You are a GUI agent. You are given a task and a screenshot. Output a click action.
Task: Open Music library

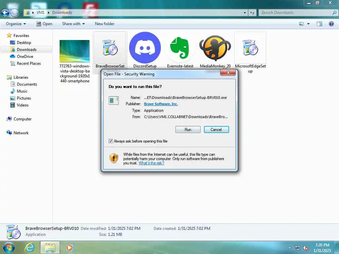(22, 91)
